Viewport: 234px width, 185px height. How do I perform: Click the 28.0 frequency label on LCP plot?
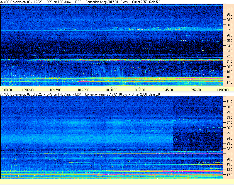coord(230,117)
